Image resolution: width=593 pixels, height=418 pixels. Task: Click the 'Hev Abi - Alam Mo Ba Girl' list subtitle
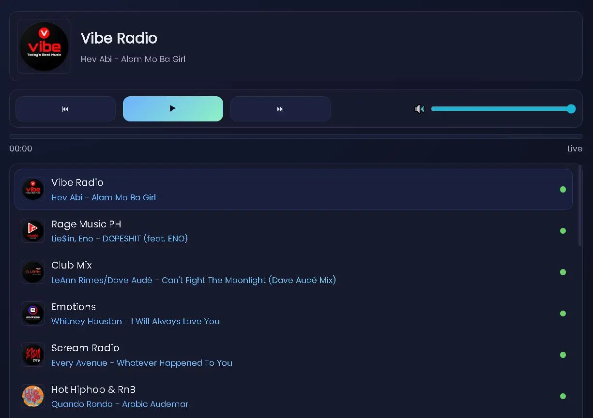point(104,197)
